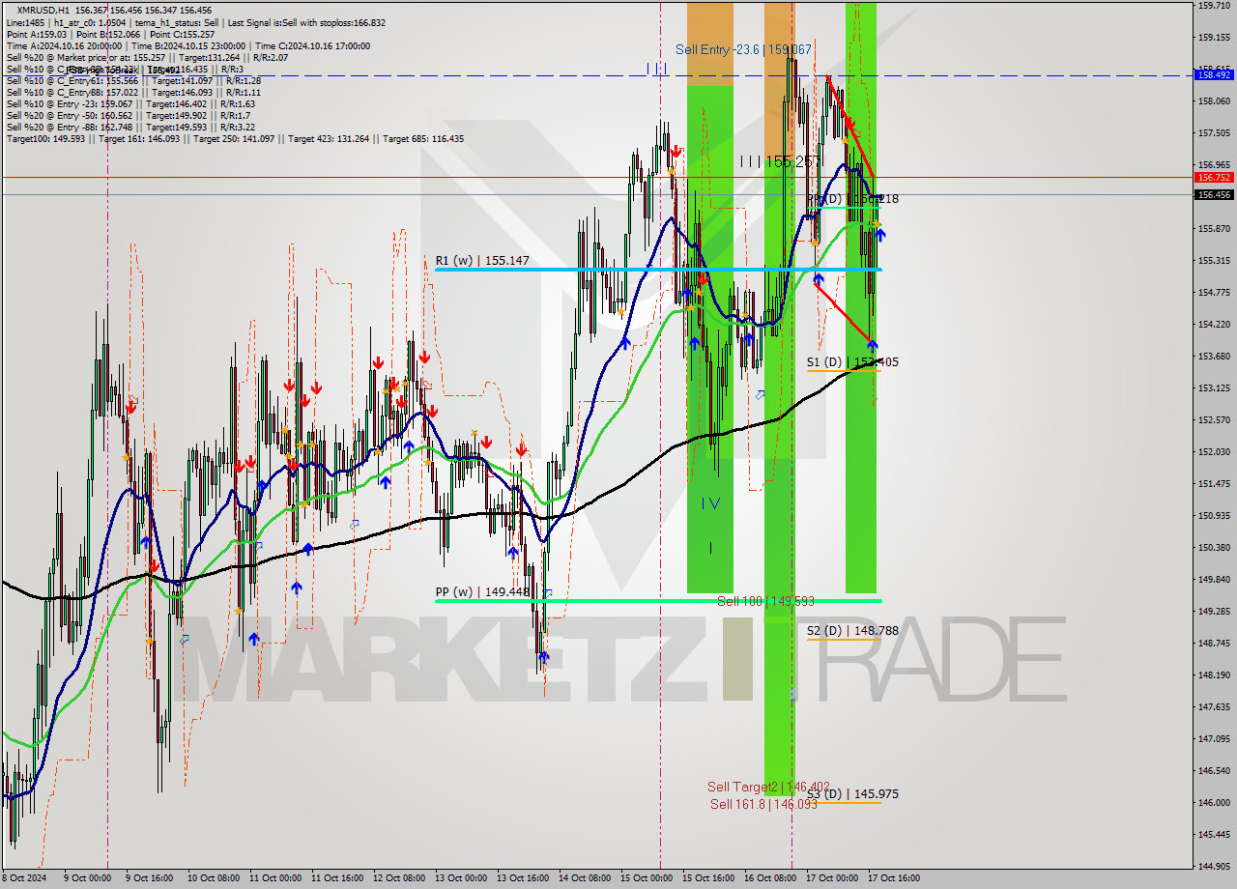Click the 16 Oct 08:00 date label
Screen dimensions: 1237x889
click(x=769, y=878)
